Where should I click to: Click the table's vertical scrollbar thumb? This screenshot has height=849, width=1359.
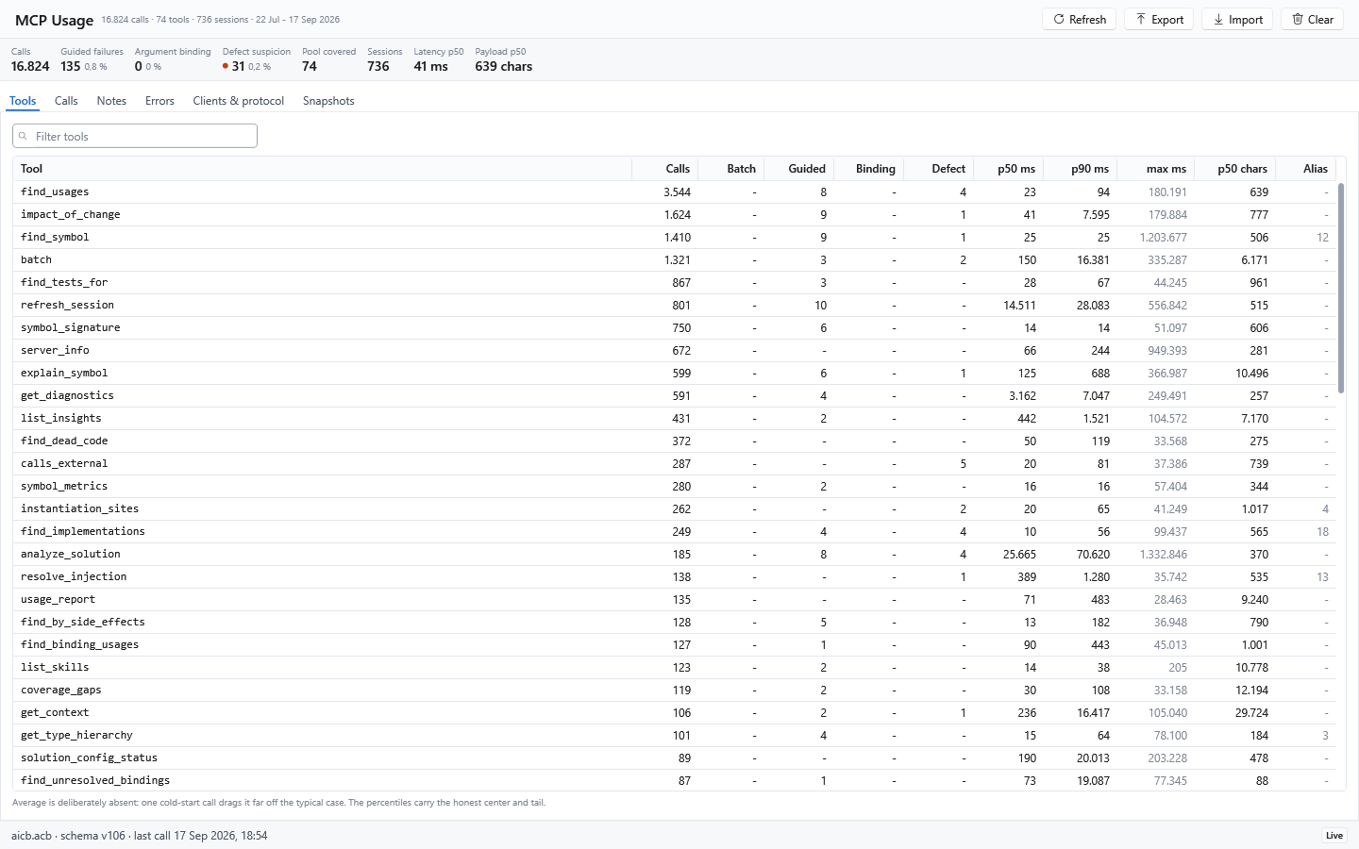click(x=1341, y=288)
